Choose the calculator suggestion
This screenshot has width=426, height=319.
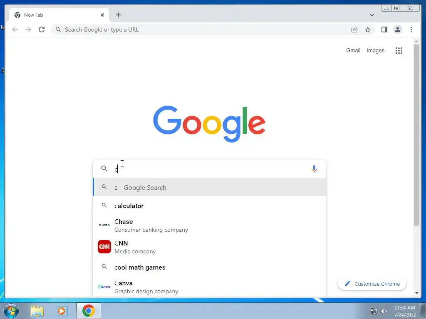(210, 206)
